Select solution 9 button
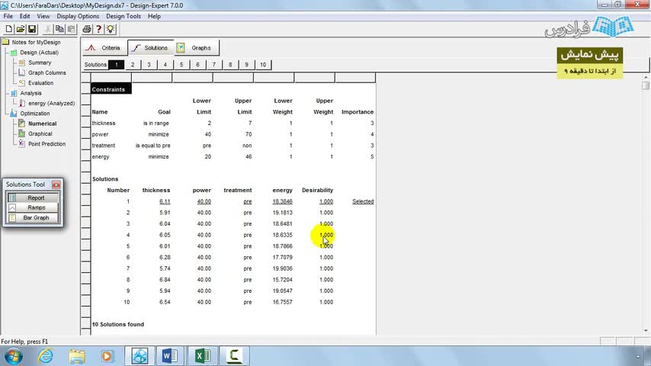Screen dimensions: 651x366 click(x=246, y=65)
